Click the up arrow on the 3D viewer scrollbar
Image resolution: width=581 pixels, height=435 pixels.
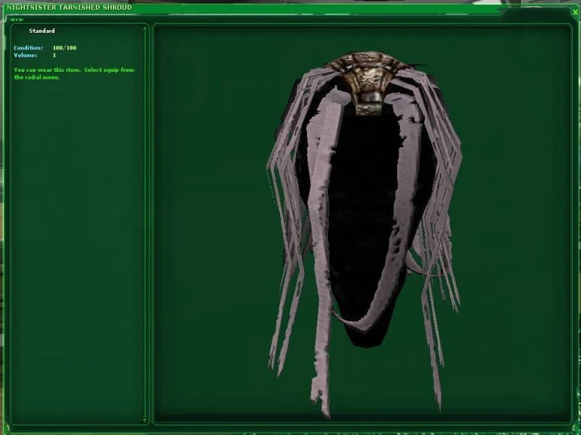pyautogui.click(x=569, y=29)
